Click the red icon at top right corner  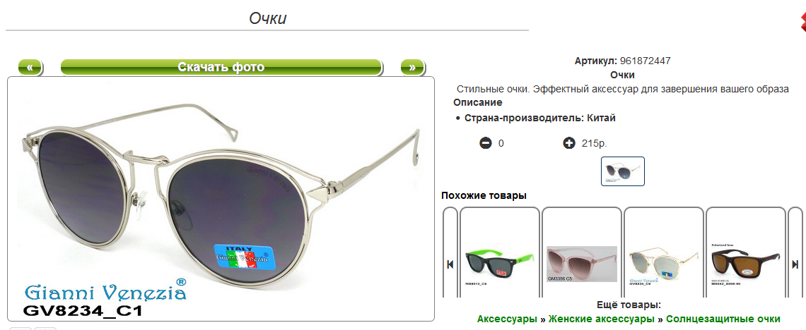pos(802,20)
